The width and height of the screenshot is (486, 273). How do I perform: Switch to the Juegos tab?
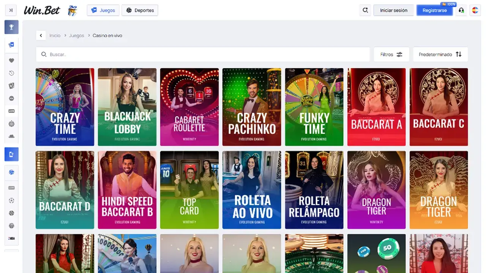click(103, 10)
